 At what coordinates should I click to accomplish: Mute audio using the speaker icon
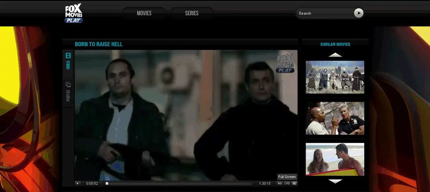[x=280, y=183]
